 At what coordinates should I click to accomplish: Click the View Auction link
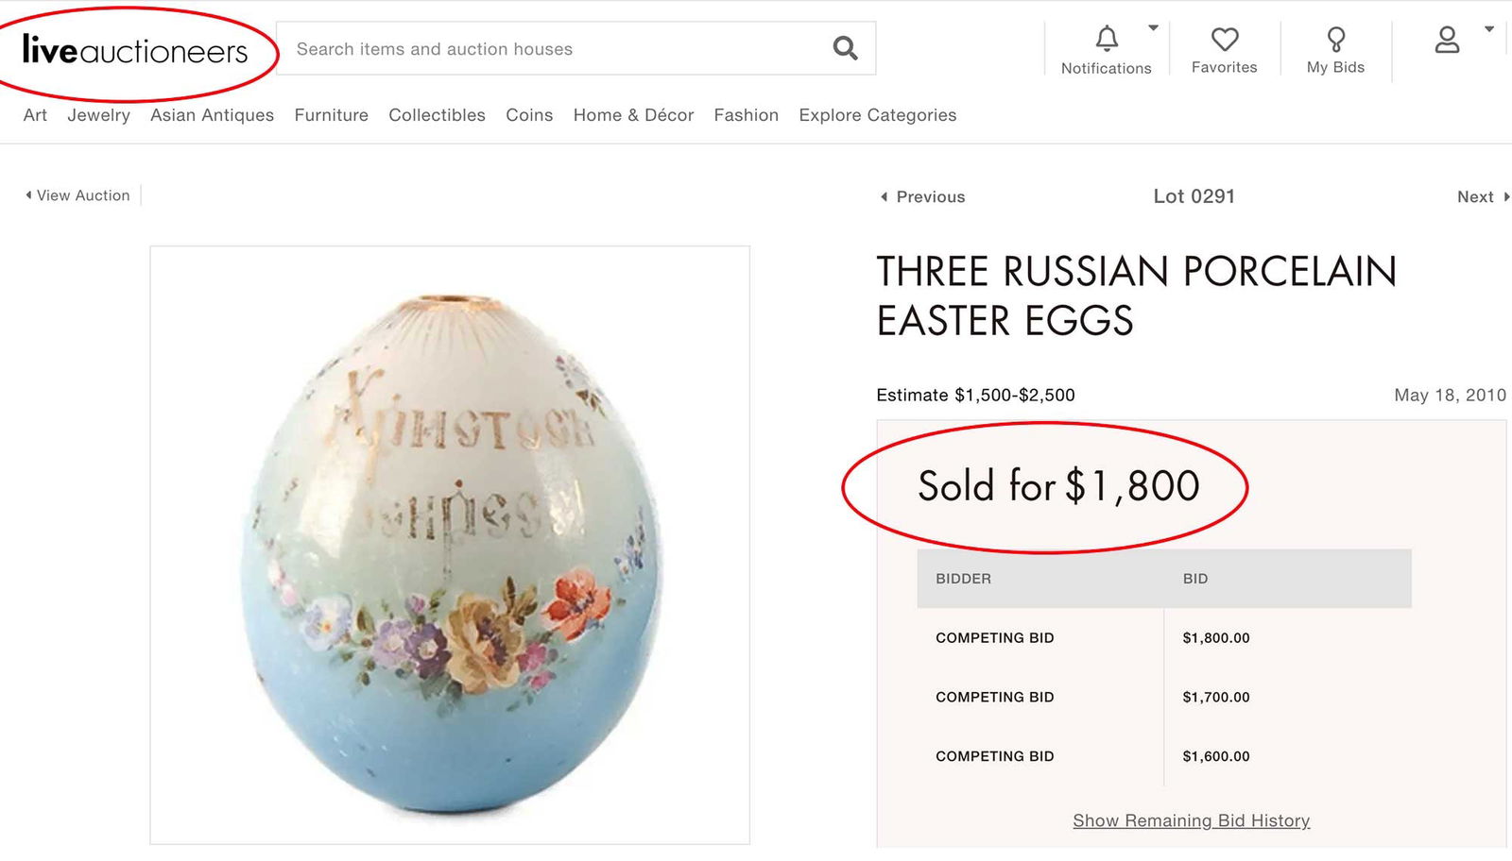pos(83,195)
